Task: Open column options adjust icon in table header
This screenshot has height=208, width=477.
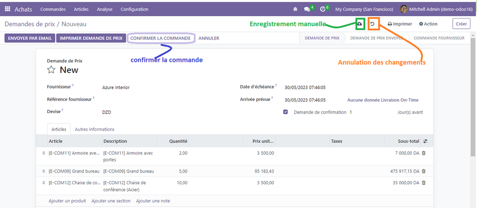Action: pos(425,141)
